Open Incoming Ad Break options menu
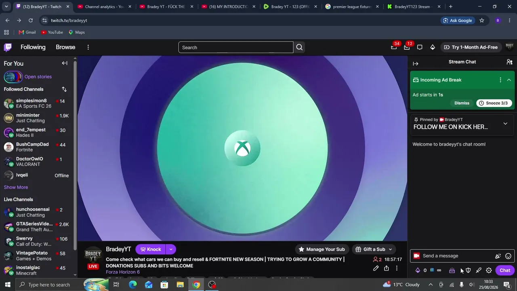This screenshot has width=517, height=291. pos(500,80)
